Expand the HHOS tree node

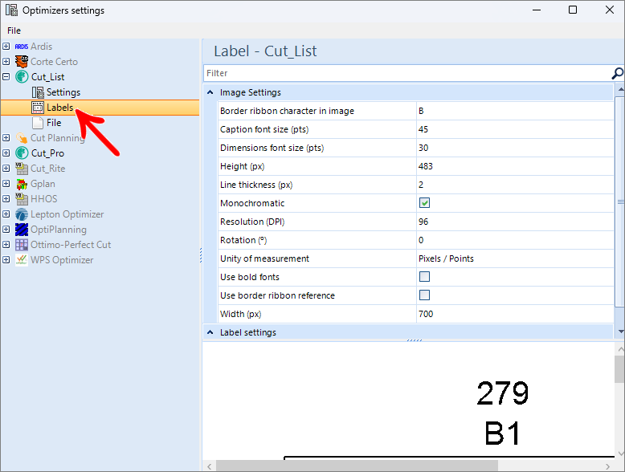pos(6,199)
